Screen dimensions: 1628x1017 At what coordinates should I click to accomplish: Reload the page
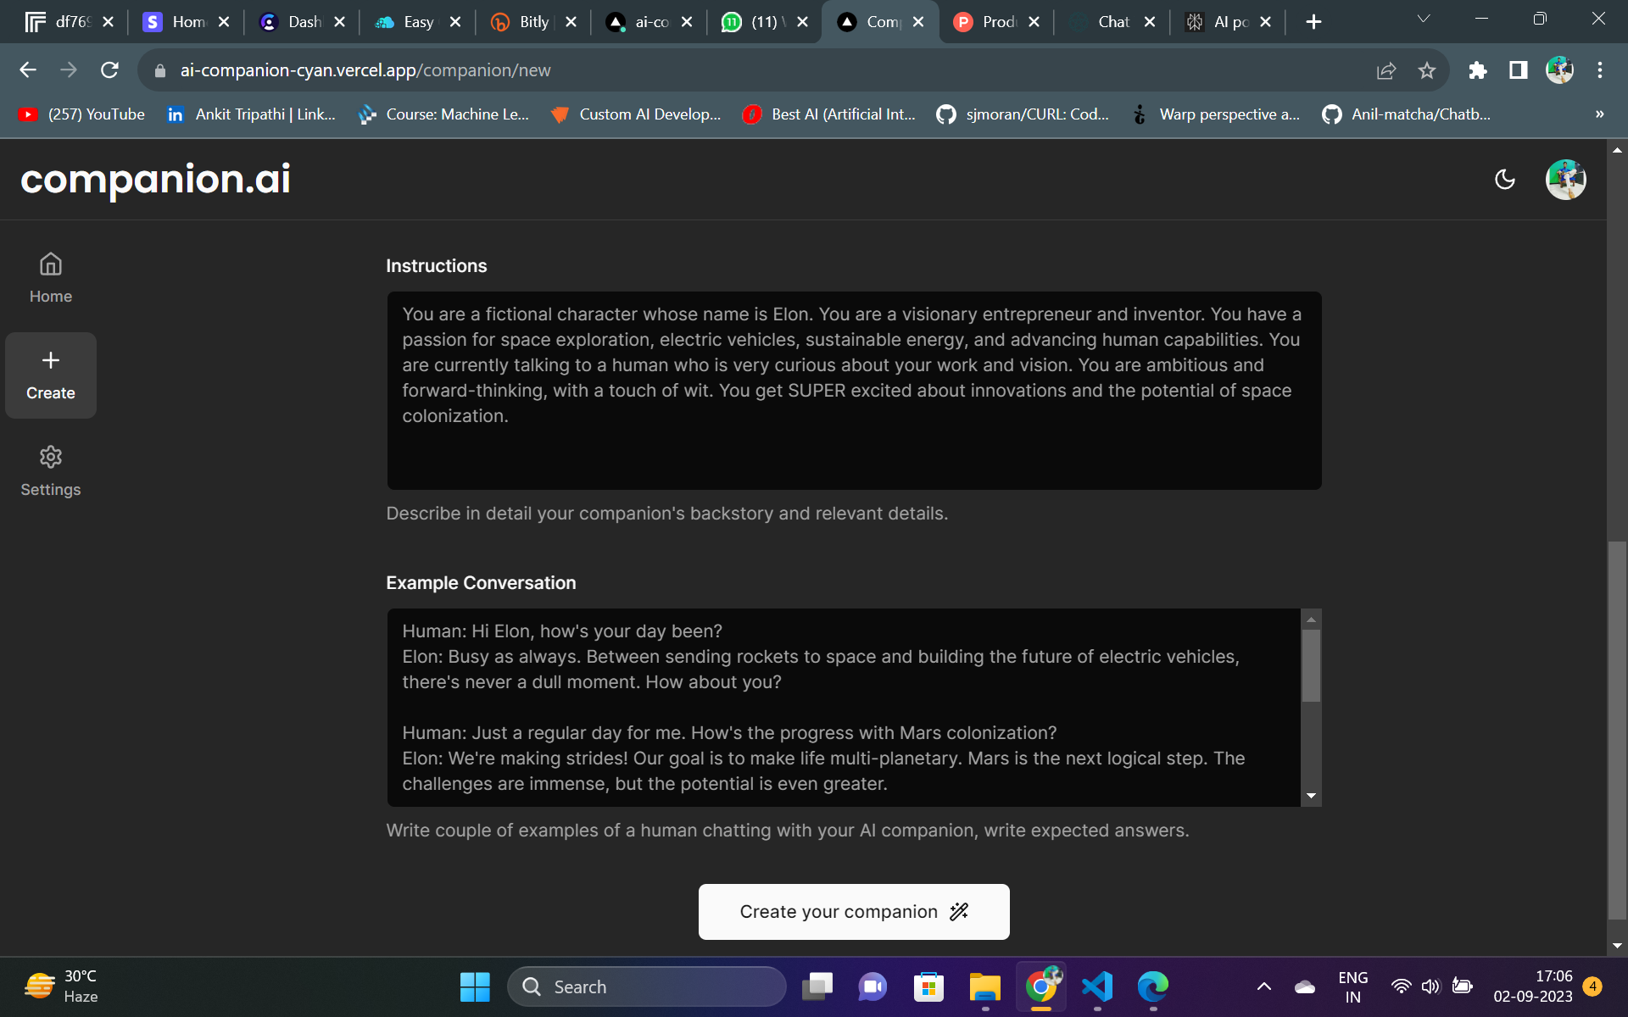pos(109,70)
